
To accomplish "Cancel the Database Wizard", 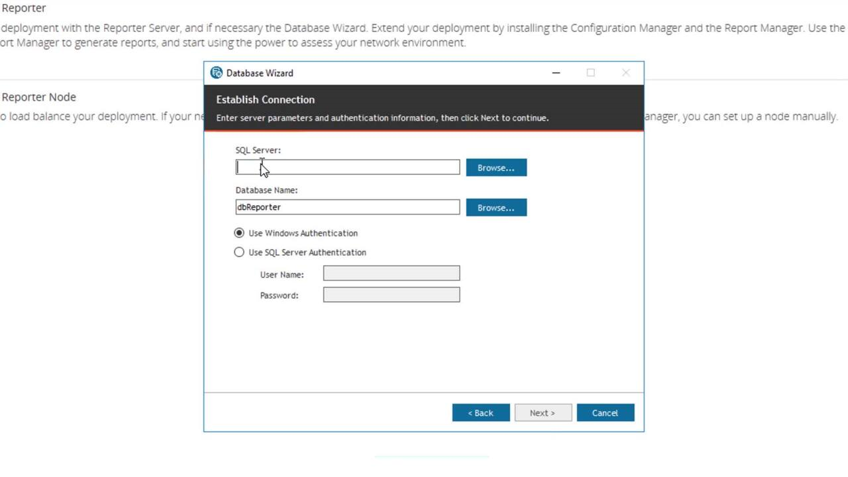I will point(605,412).
